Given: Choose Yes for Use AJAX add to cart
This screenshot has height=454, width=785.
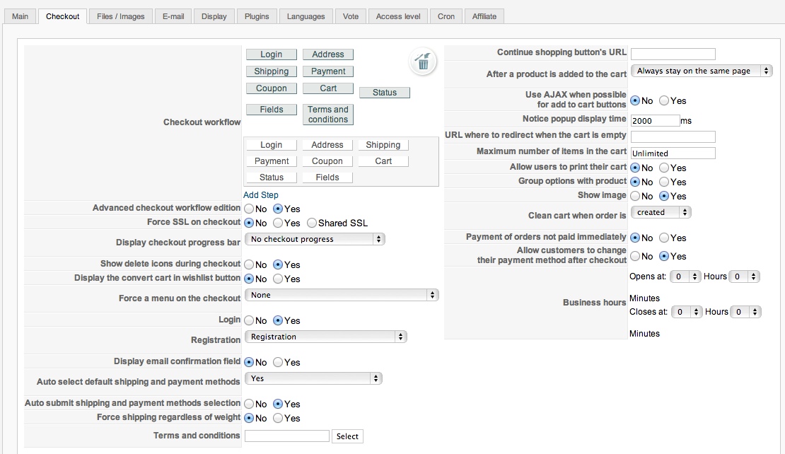Looking at the screenshot, I should (664, 101).
